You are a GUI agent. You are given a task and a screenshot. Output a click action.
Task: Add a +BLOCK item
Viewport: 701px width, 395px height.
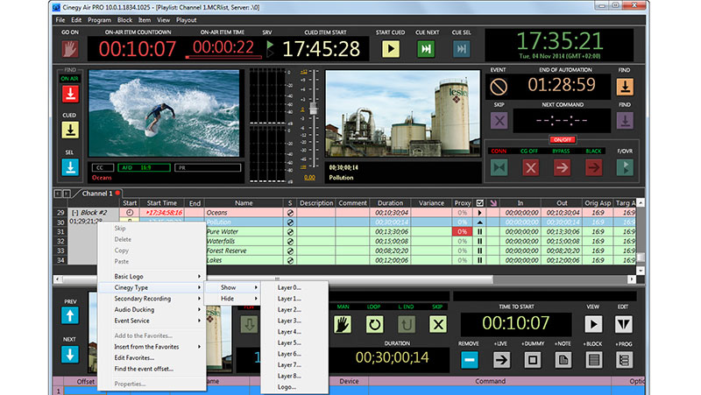(593, 360)
